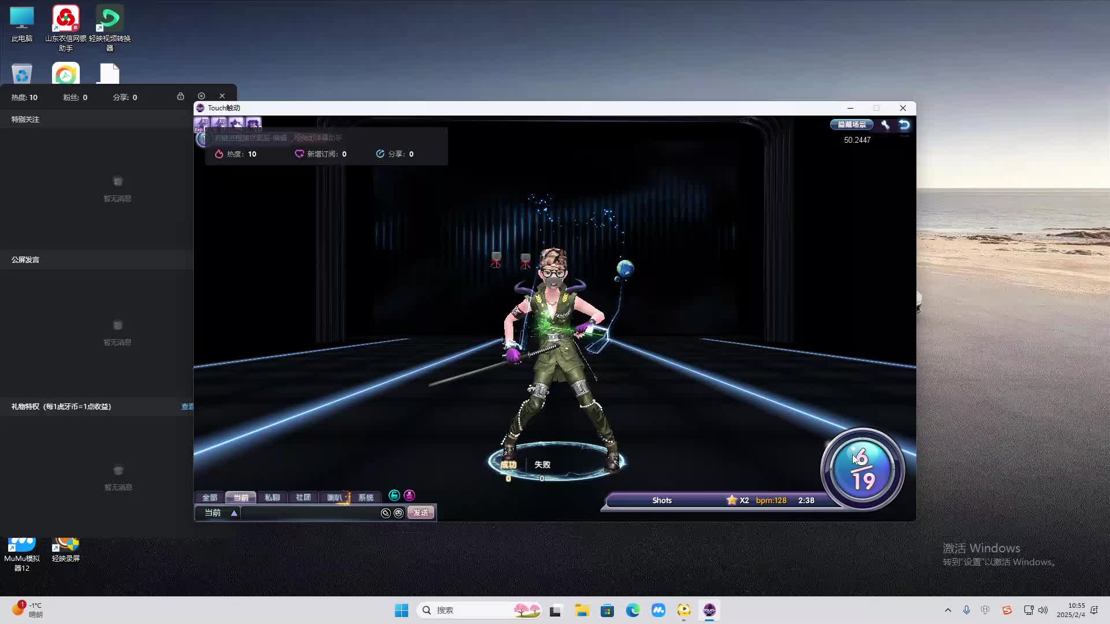Toggle the teal chat lock icon
The image size is (1110, 624).
coord(394,496)
